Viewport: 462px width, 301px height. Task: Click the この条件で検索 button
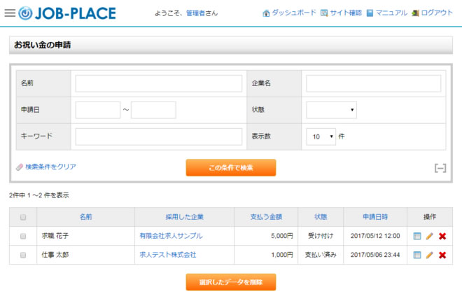pyautogui.click(x=230, y=168)
